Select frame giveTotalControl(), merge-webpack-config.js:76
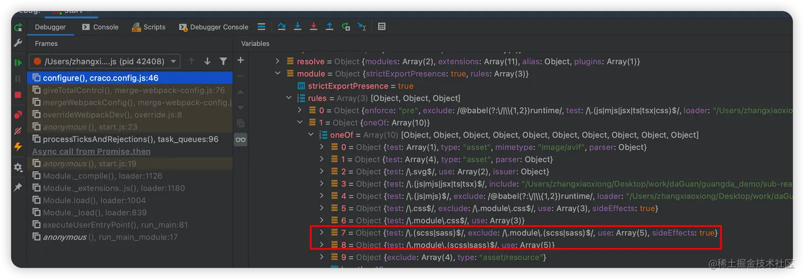The width and height of the screenshot is (804, 279). tap(130, 90)
